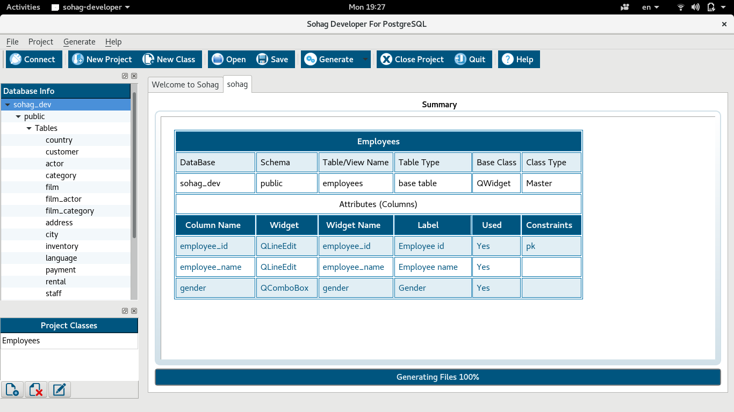Open a project via Open button
Screen dimensions: 734x412
[229, 59]
